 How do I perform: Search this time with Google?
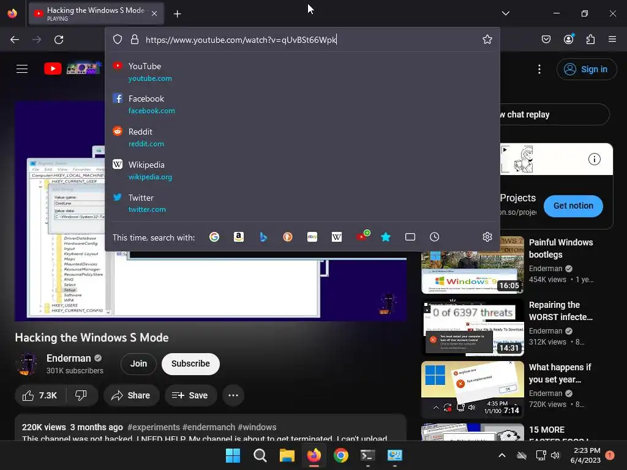214,237
